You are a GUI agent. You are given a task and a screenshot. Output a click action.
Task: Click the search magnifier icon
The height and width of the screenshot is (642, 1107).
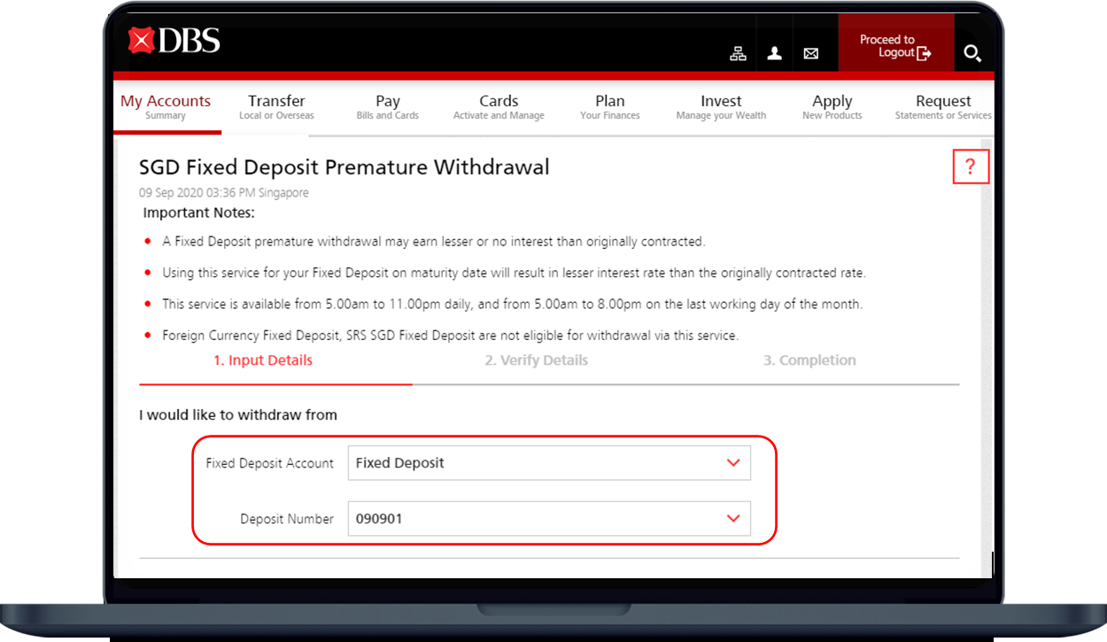pos(972,53)
